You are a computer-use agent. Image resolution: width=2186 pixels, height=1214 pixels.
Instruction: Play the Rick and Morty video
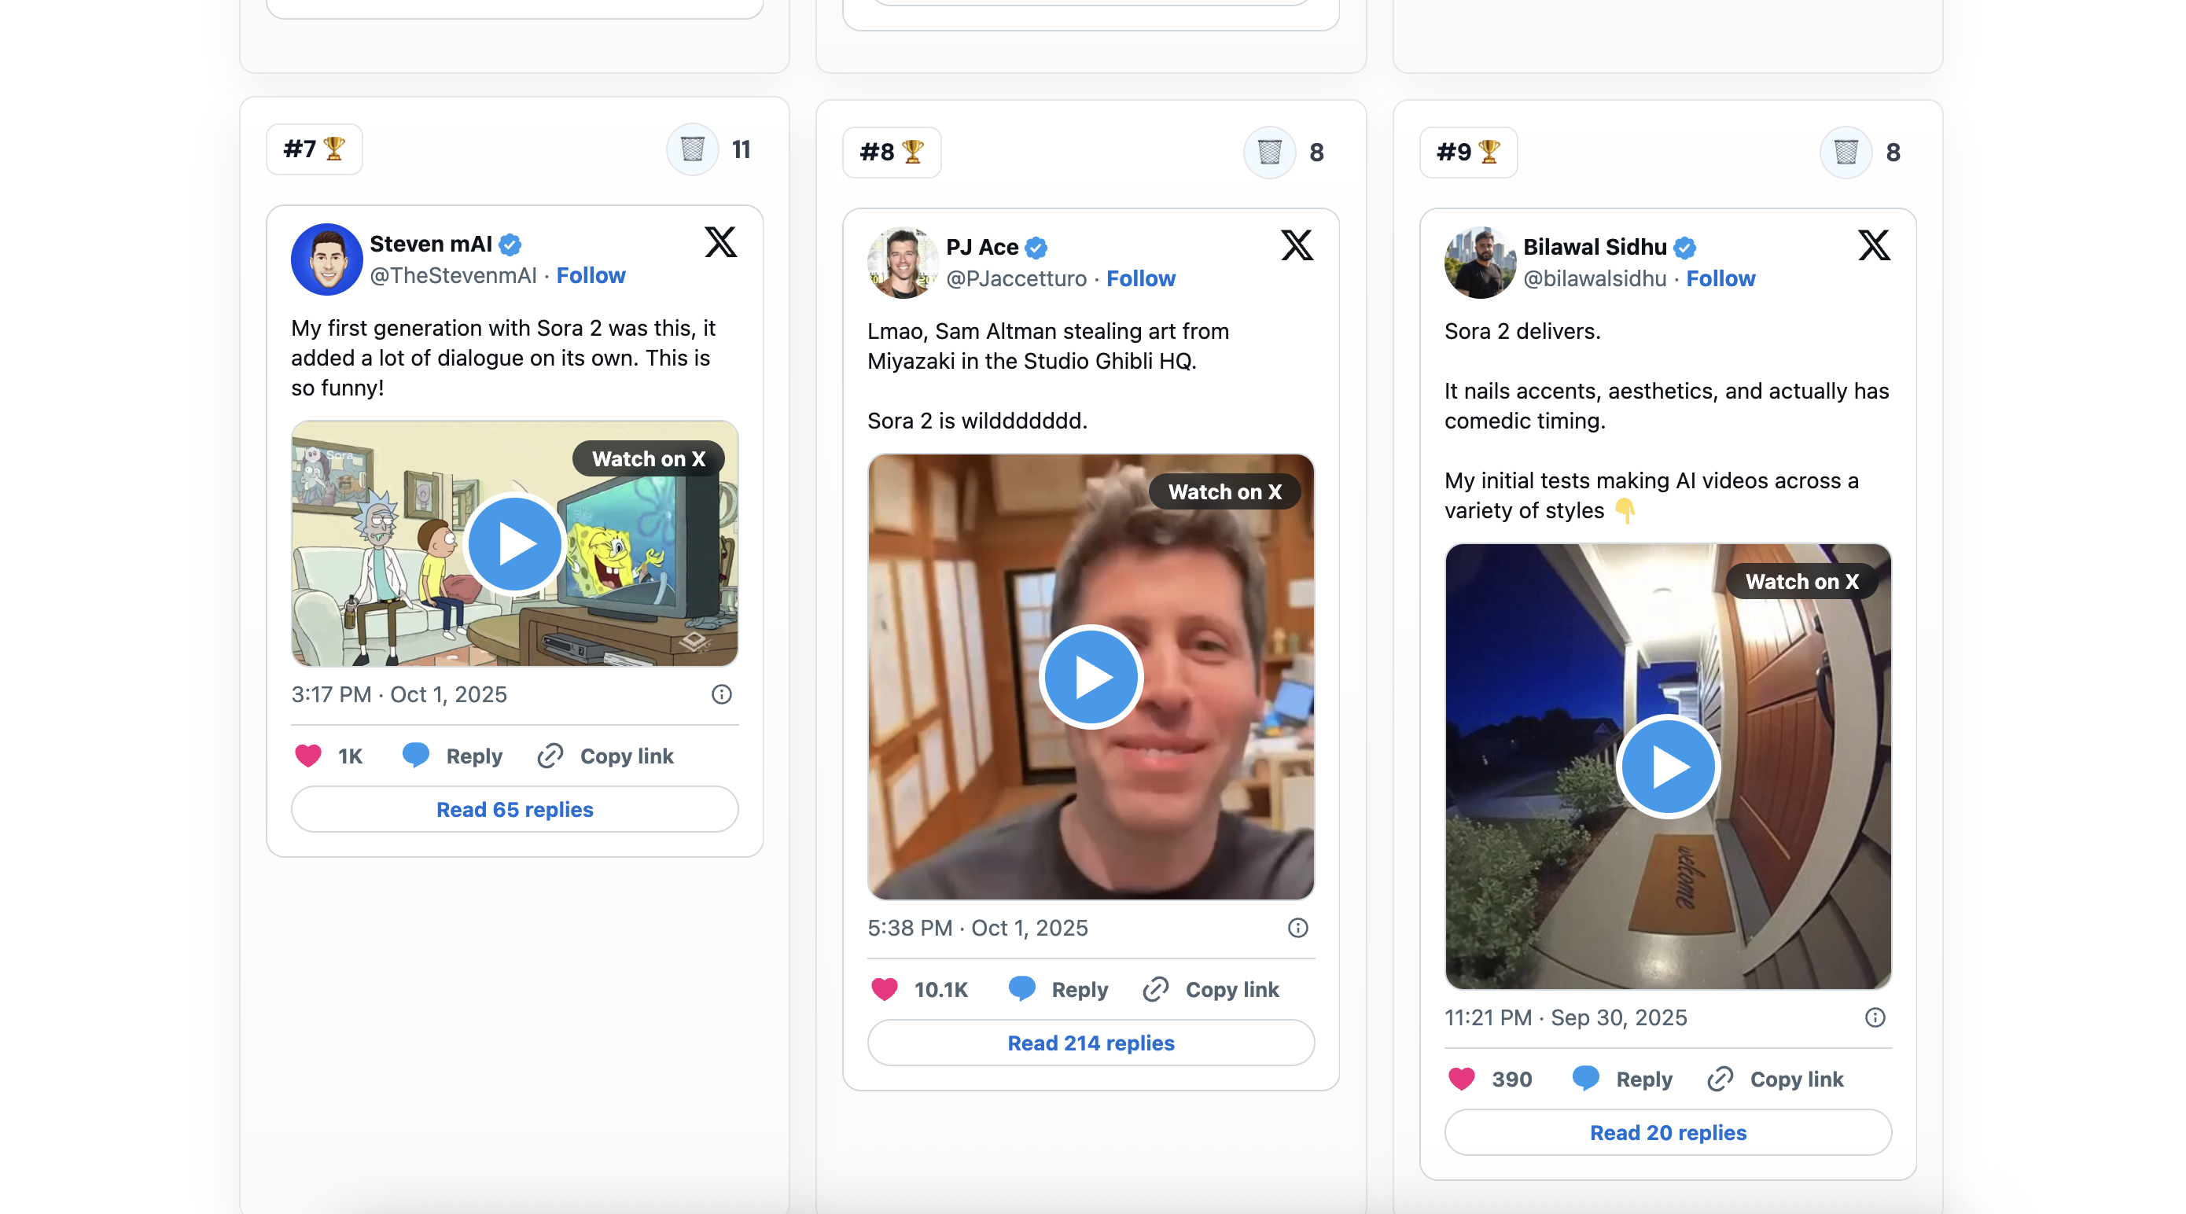515,544
